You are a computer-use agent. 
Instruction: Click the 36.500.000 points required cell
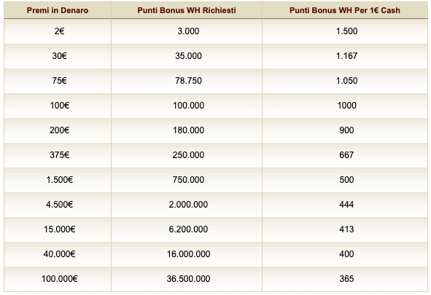point(187,279)
